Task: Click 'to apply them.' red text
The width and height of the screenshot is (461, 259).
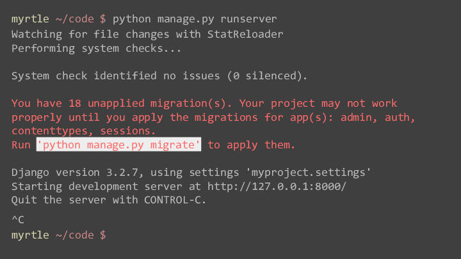Action: (251, 145)
